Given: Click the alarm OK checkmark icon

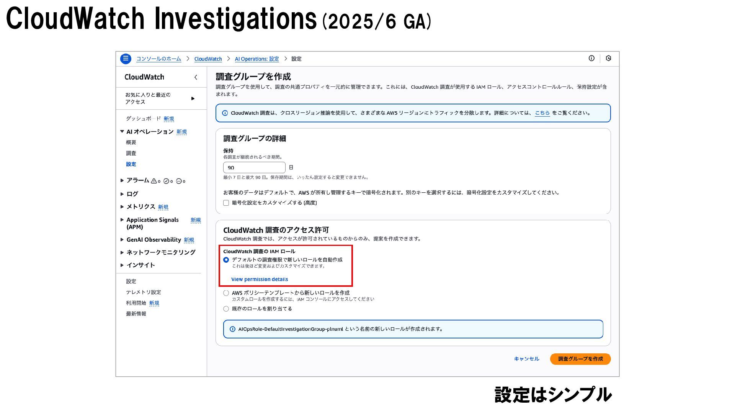Looking at the screenshot, I should [166, 181].
